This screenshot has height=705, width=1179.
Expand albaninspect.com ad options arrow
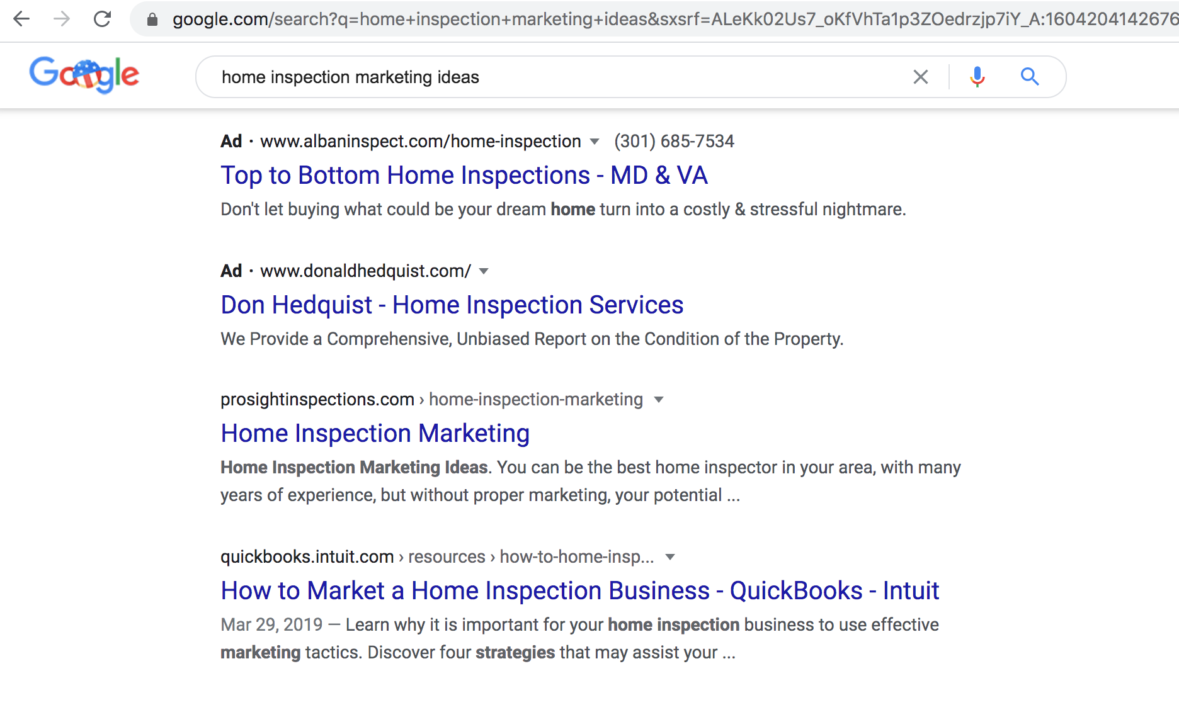[594, 142]
